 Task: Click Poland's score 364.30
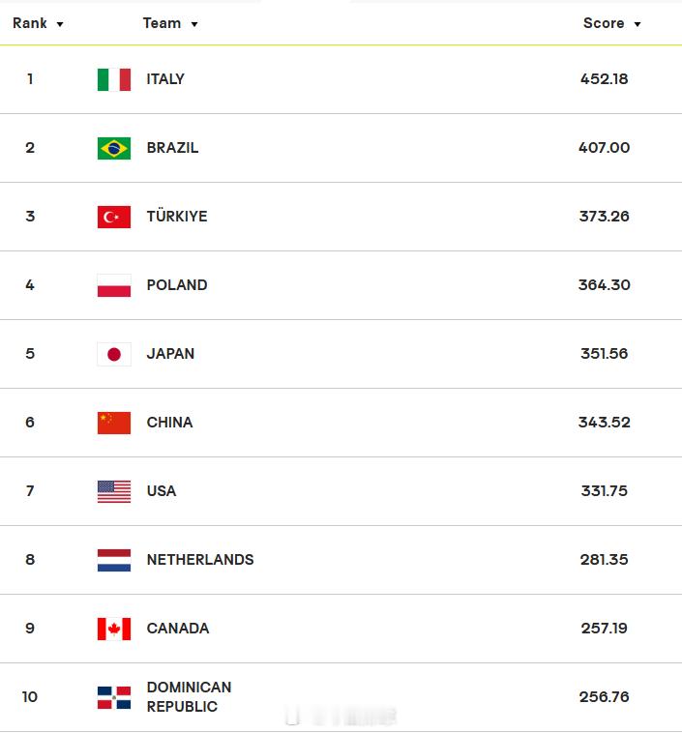(x=604, y=284)
